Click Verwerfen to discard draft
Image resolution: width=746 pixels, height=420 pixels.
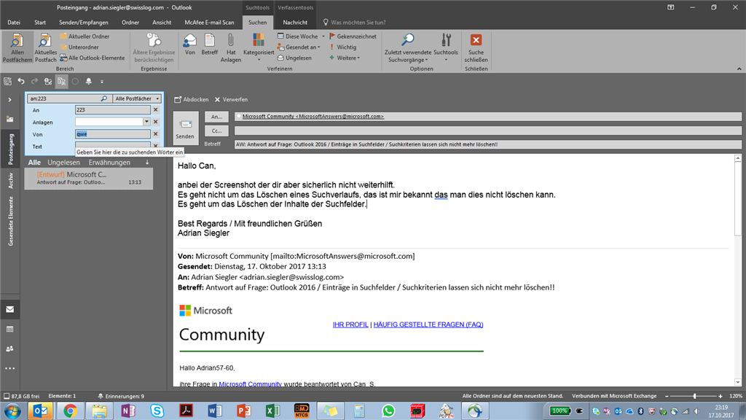(231, 99)
